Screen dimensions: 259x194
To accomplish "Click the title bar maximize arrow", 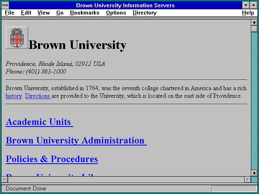I will coord(254,5).
